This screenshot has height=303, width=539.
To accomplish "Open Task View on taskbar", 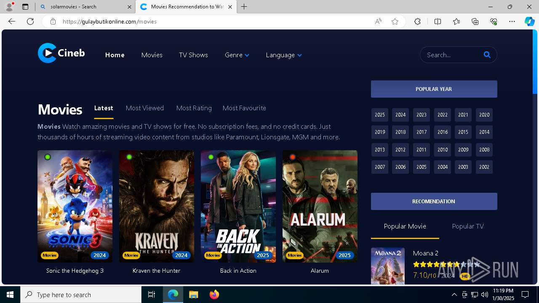I will point(152,295).
